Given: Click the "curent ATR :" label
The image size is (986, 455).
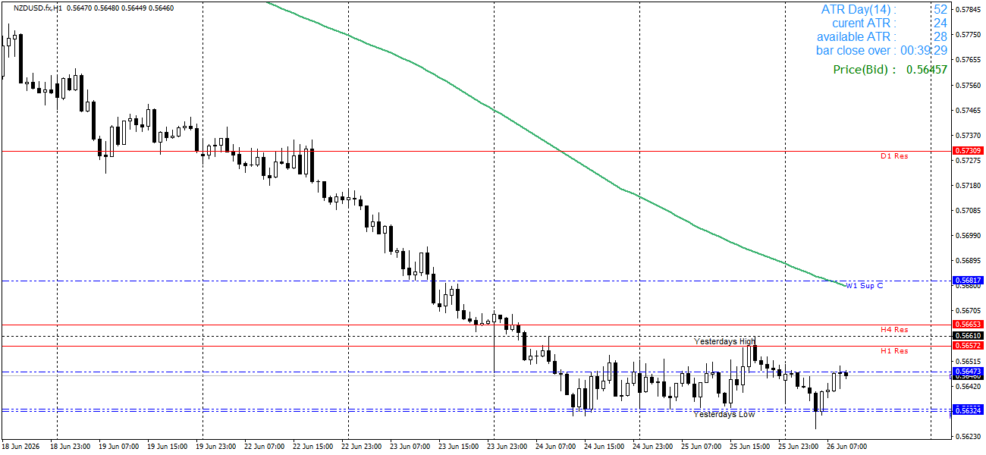Looking at the screenshot, I should coord(864,24).
